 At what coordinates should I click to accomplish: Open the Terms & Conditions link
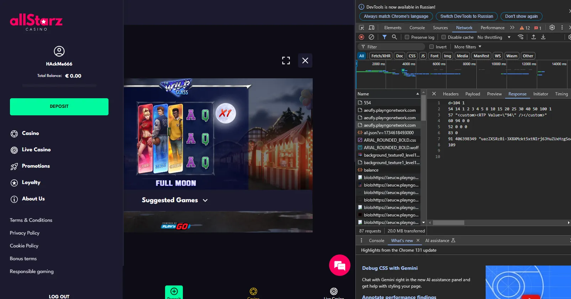point(31,220)
